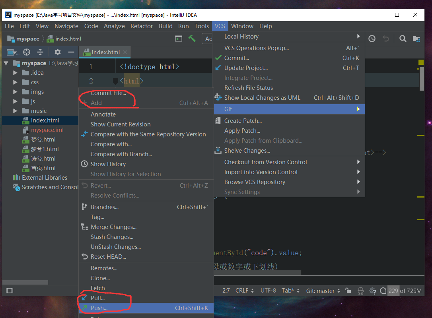Open the Local History submenu
The height and width of the screenshot is (318, 432).
point(289,36)
